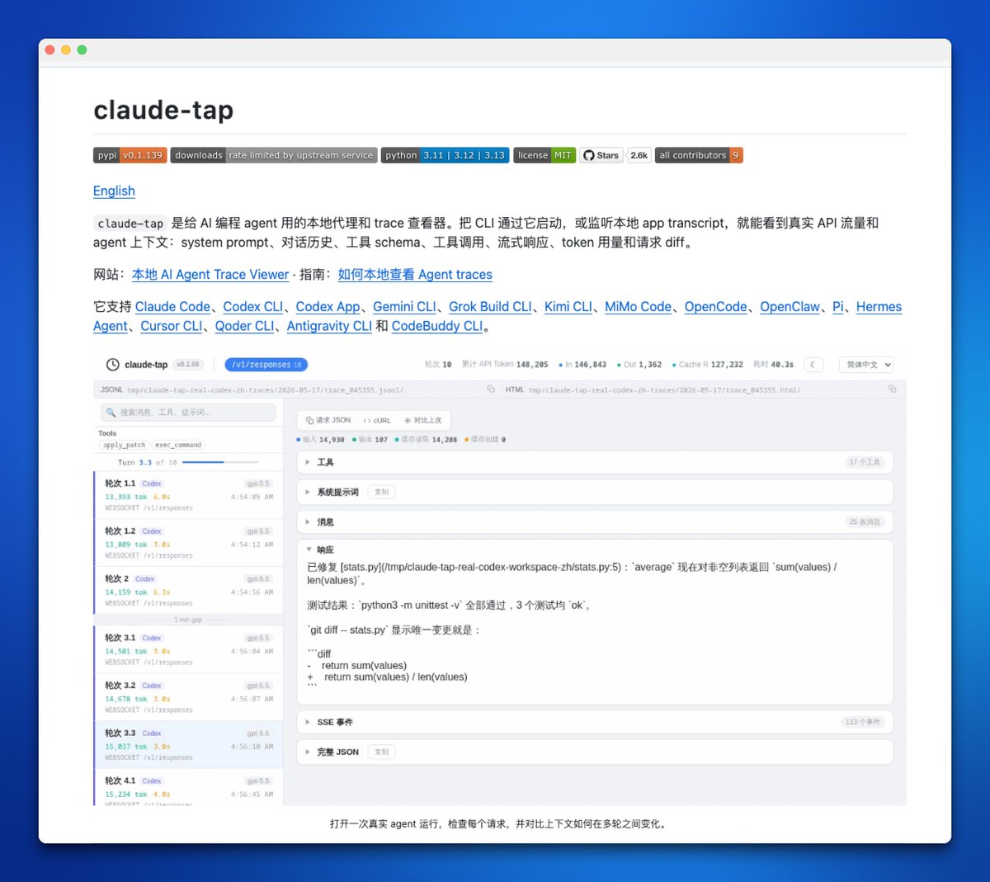The height and width of the screenshot is (882, 990).
Task: Open the English link
Action: [114, 191]
